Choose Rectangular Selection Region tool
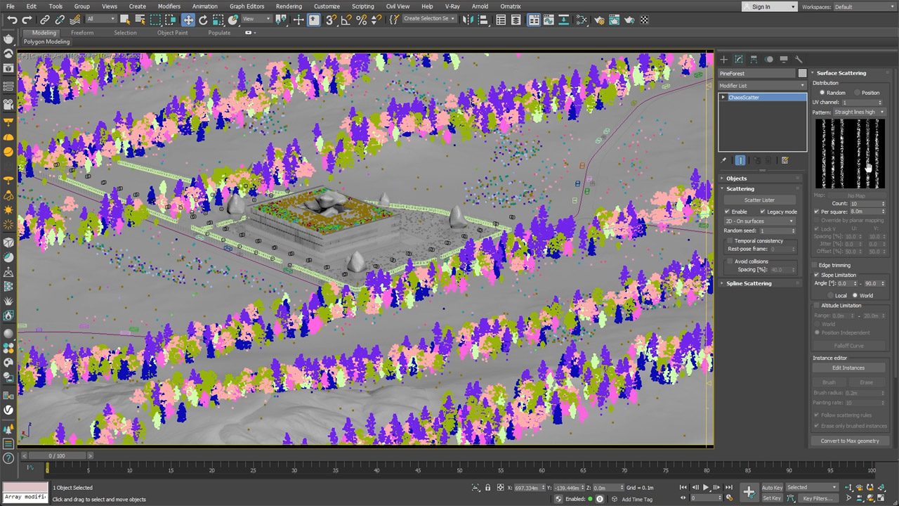 click(x=156, y=20)
